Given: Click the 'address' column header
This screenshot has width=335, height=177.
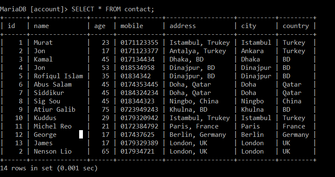Looking at the screenshot, I should tap(183, 26).
